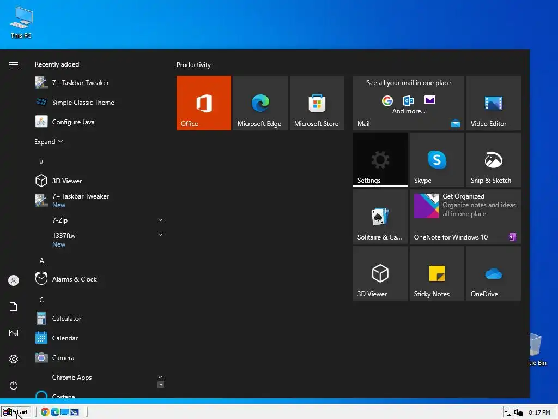
Task: Click the Recently added heading
Action: click(x=57, y=64)
